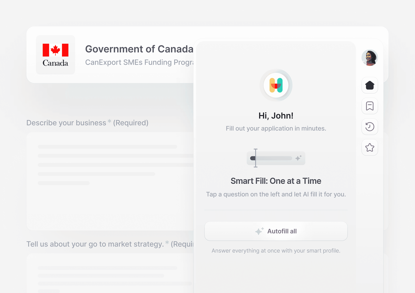Open the history clock icon
The image size is (415, 293).
370,127
